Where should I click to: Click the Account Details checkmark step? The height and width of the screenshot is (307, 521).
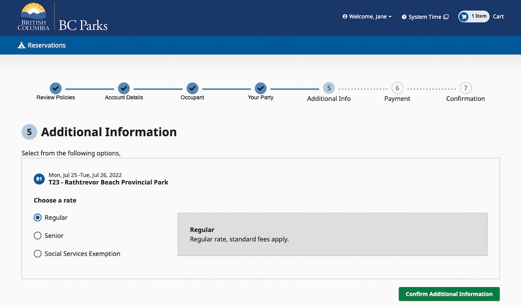tap(124, 88)
